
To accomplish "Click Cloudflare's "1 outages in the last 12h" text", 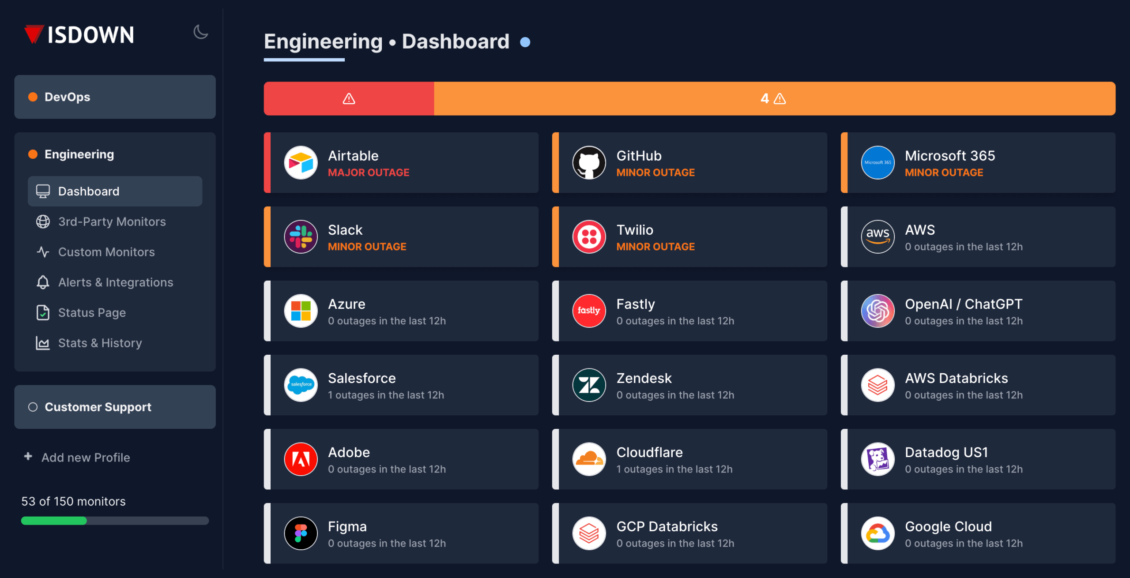I will click(x=674, y=469).
